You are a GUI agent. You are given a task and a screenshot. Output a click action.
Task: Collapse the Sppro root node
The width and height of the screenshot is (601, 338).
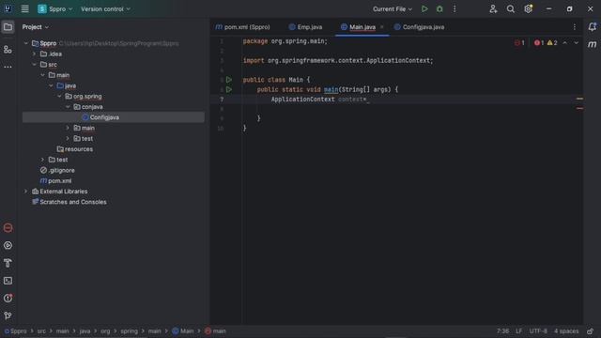(26, 43)
